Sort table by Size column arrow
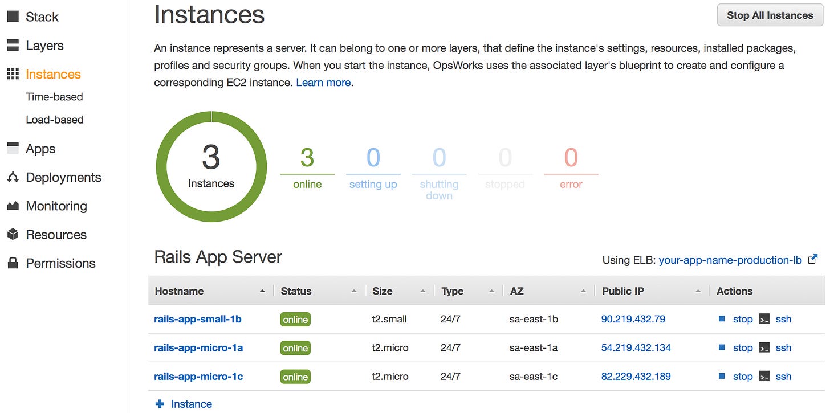 (x=423, y=291)
